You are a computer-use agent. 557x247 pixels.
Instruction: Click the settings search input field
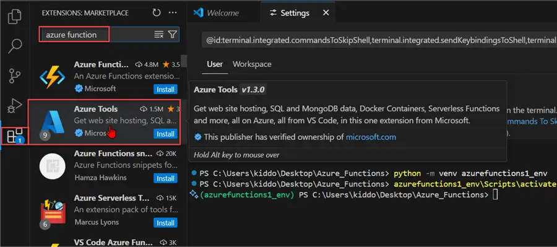coord(379,41)
